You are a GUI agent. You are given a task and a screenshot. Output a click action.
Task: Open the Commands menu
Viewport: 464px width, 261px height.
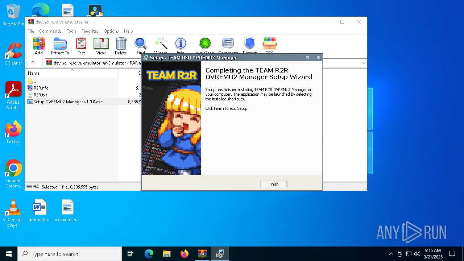pyautogui.click(x=50, y=31)
